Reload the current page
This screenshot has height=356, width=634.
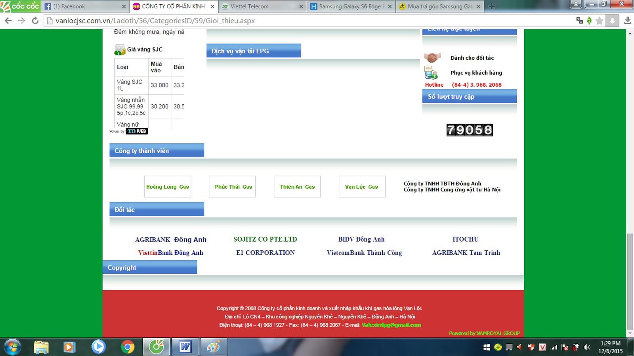[x=35, y=21]
